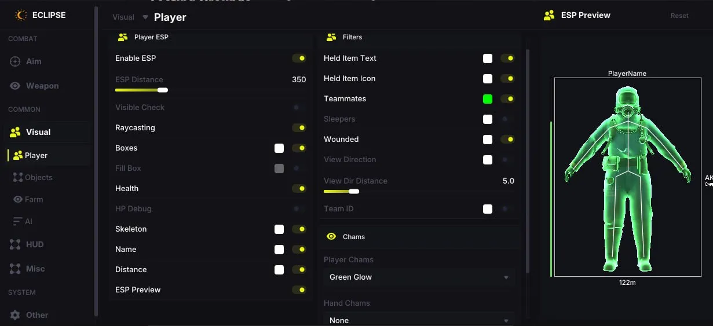
Task: Enable the Sleepers filter toggle
Action: click(507, 119)
